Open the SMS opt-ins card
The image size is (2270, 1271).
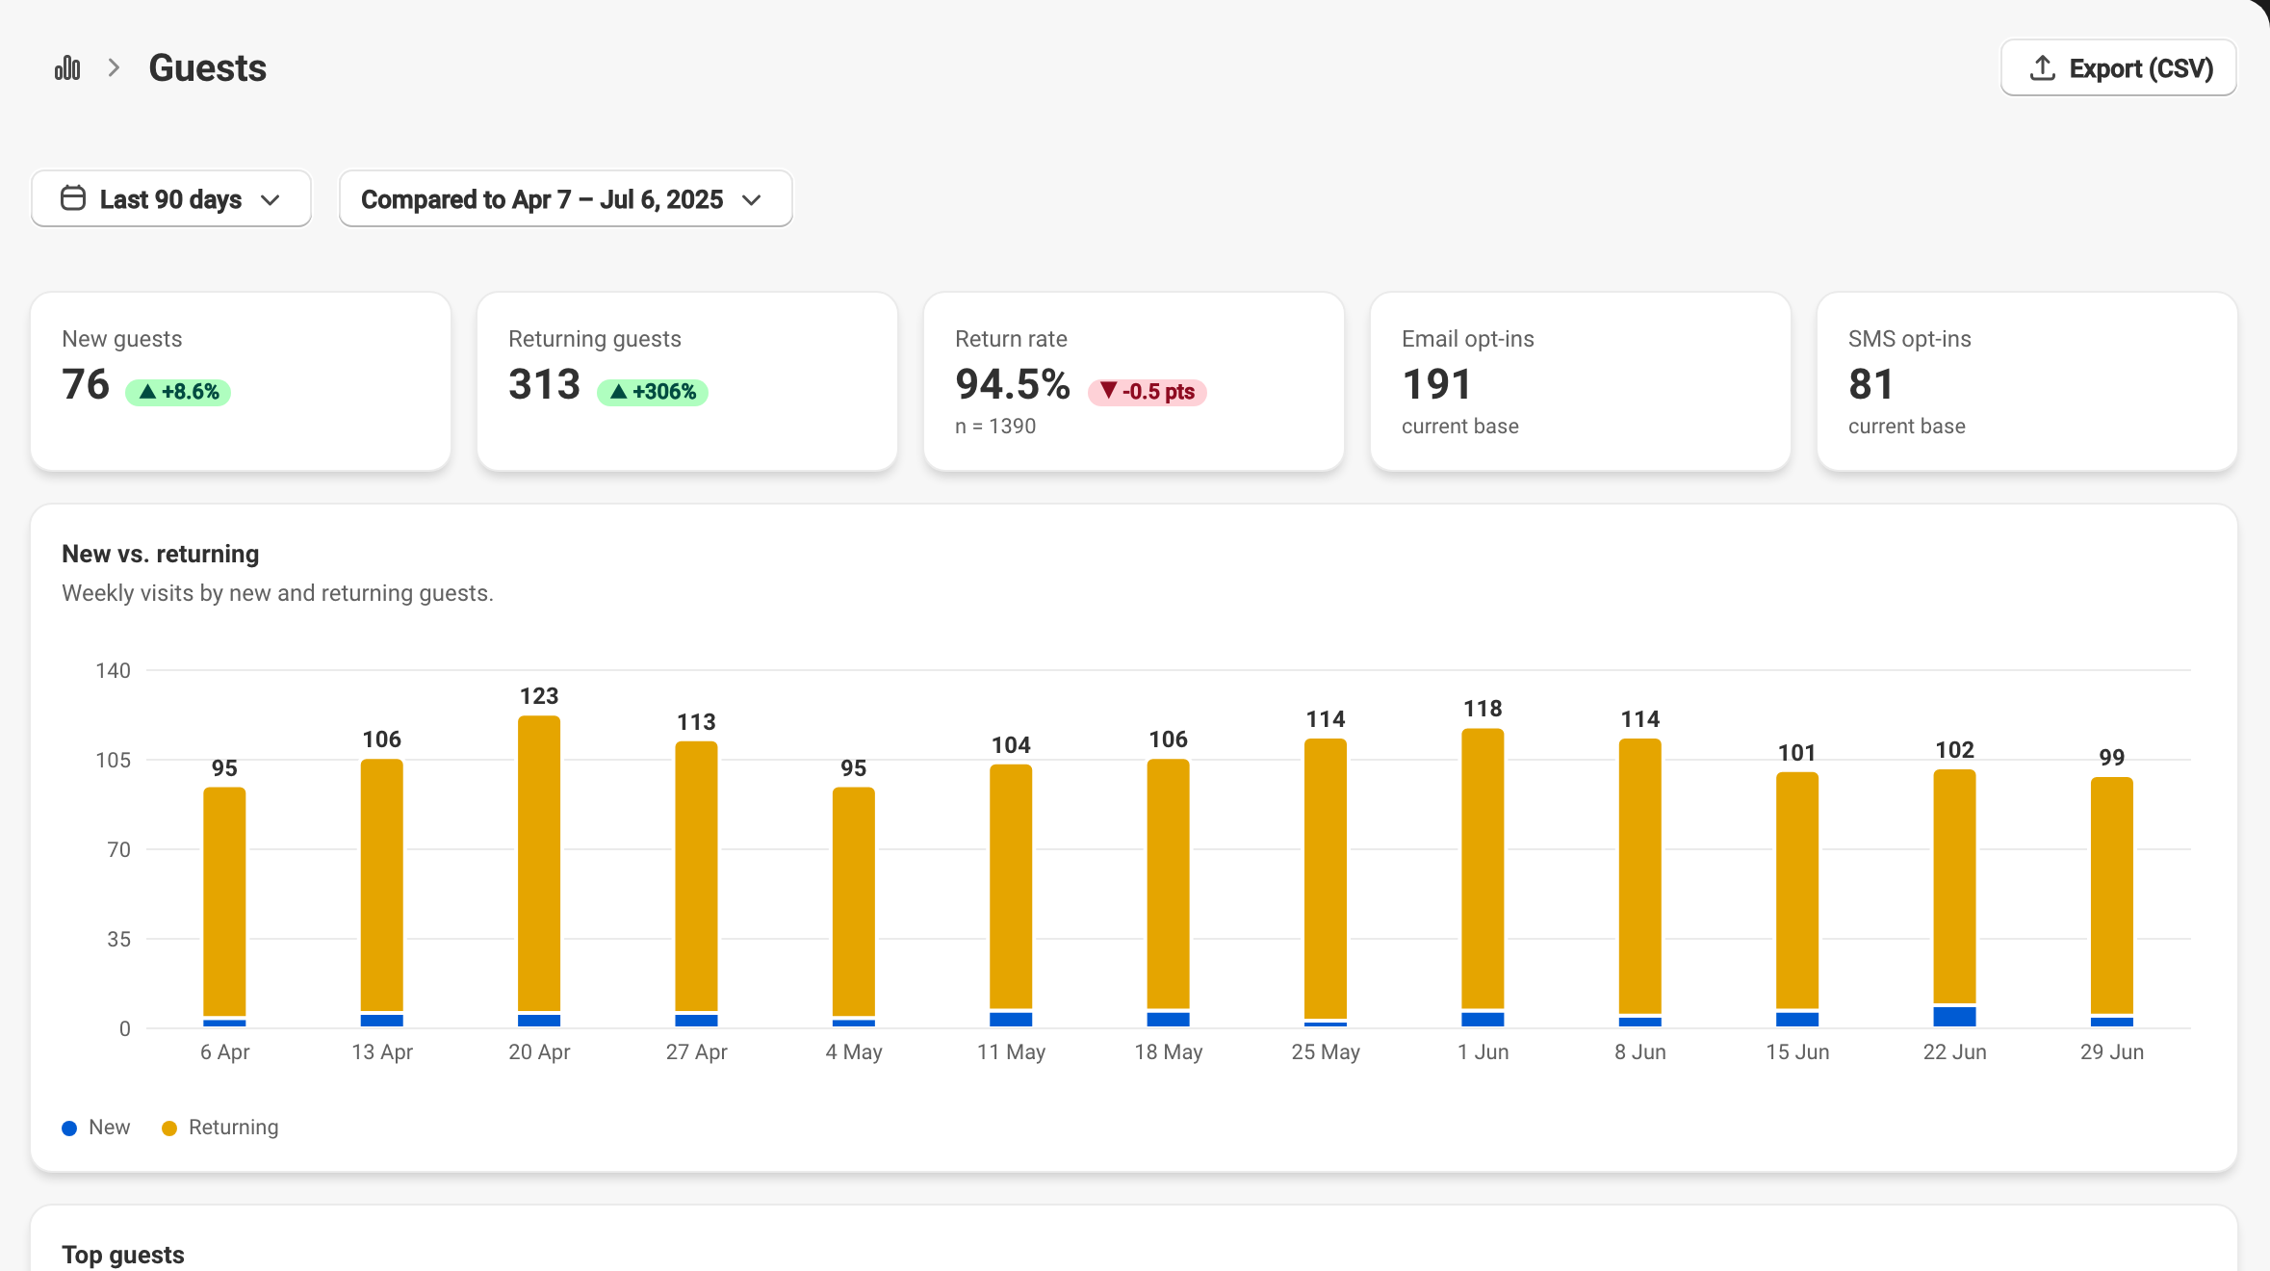pos(2027,381)
